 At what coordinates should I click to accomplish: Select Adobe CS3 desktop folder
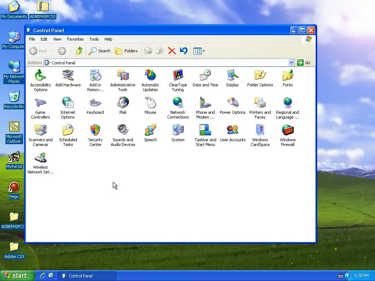tap(14, 250)
